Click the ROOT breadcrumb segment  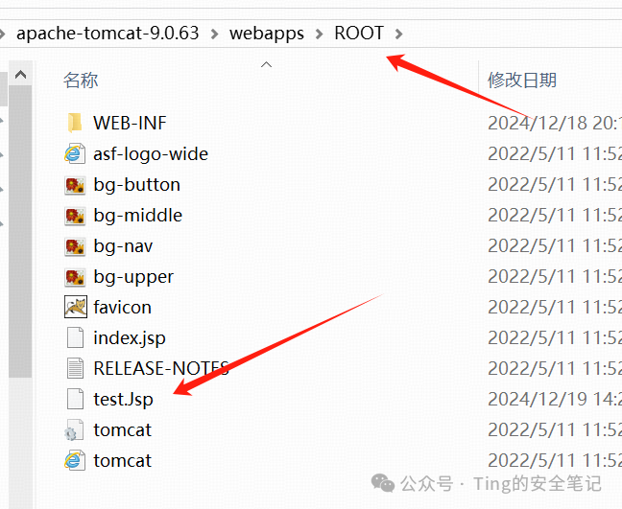pos(359,33)
